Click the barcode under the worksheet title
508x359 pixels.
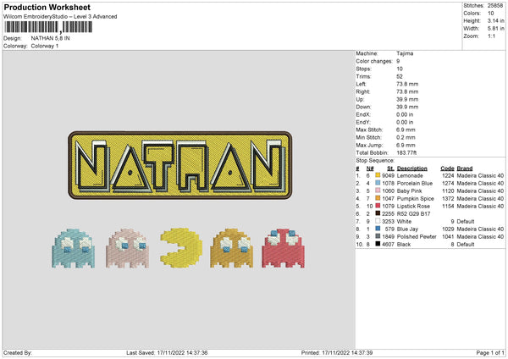(x=48, y=27)
